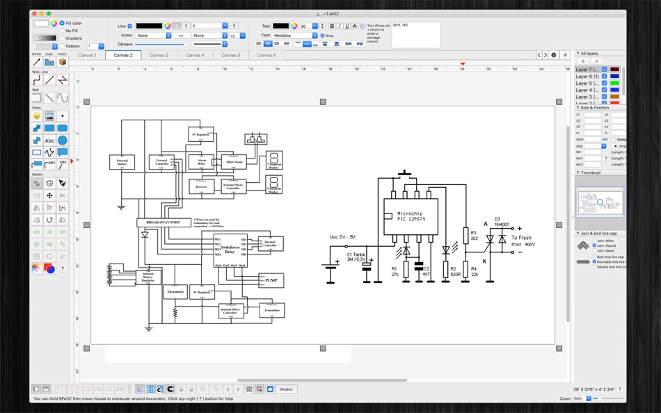Open the line color black swatch
Image resolution: width=661 pixels, height=413 pixels.
[x=149, y=26]
